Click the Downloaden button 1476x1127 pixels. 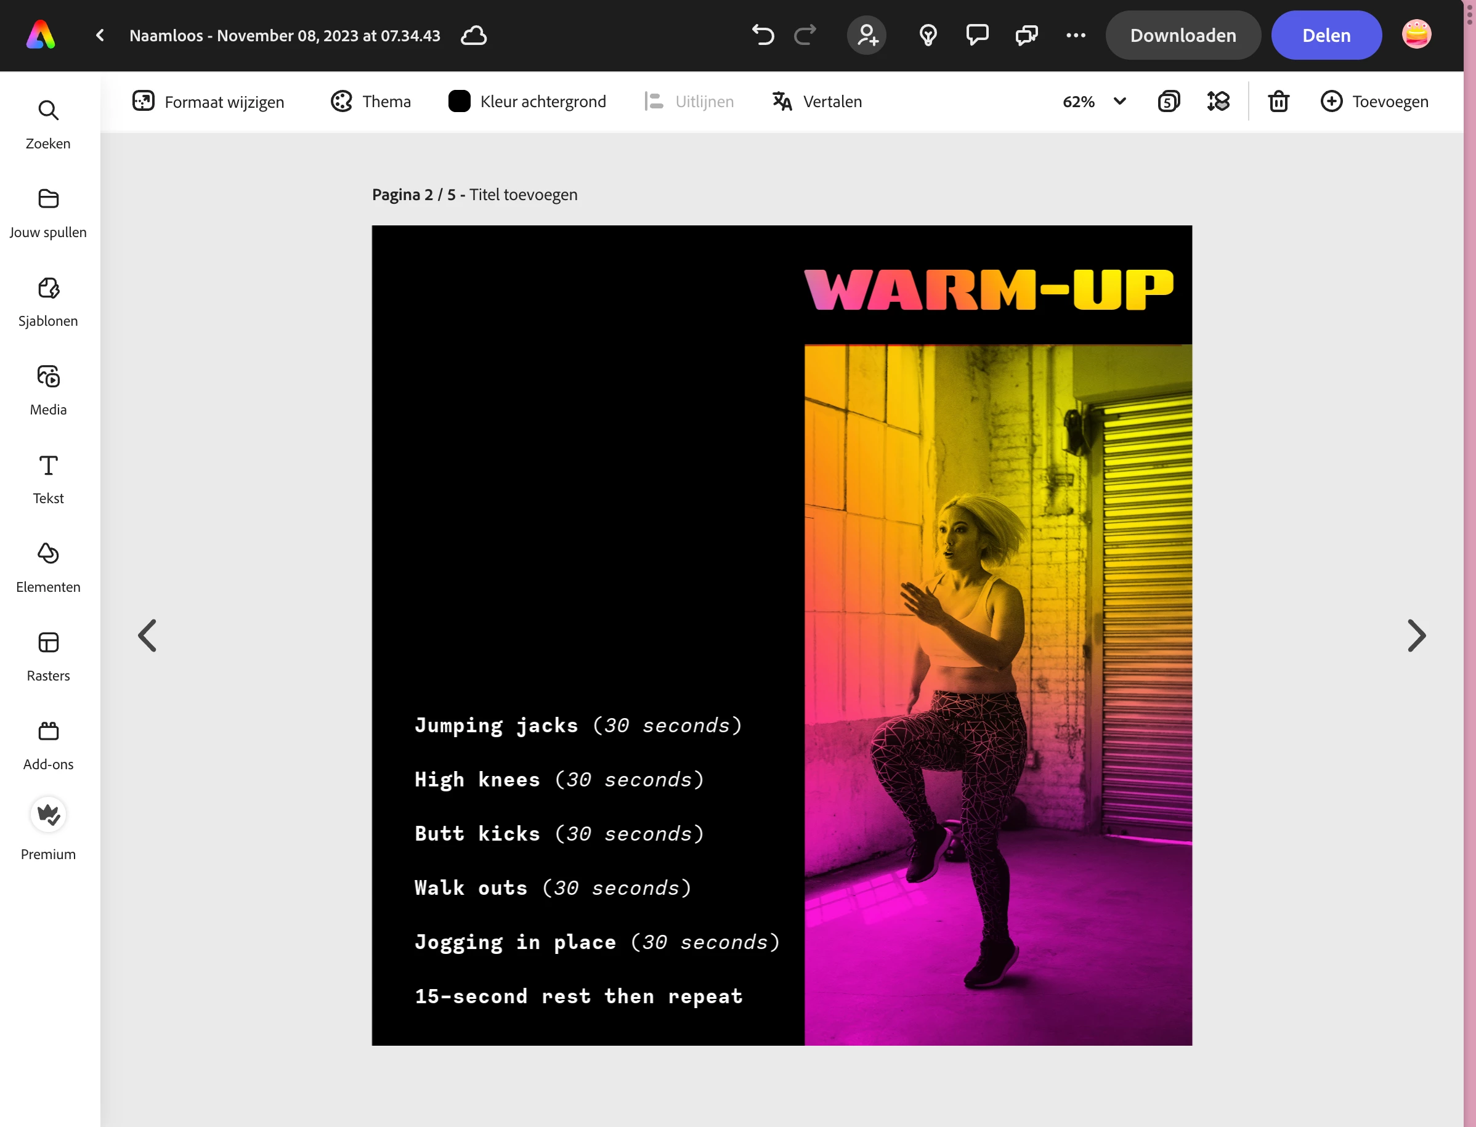(x=1183, y=35)
